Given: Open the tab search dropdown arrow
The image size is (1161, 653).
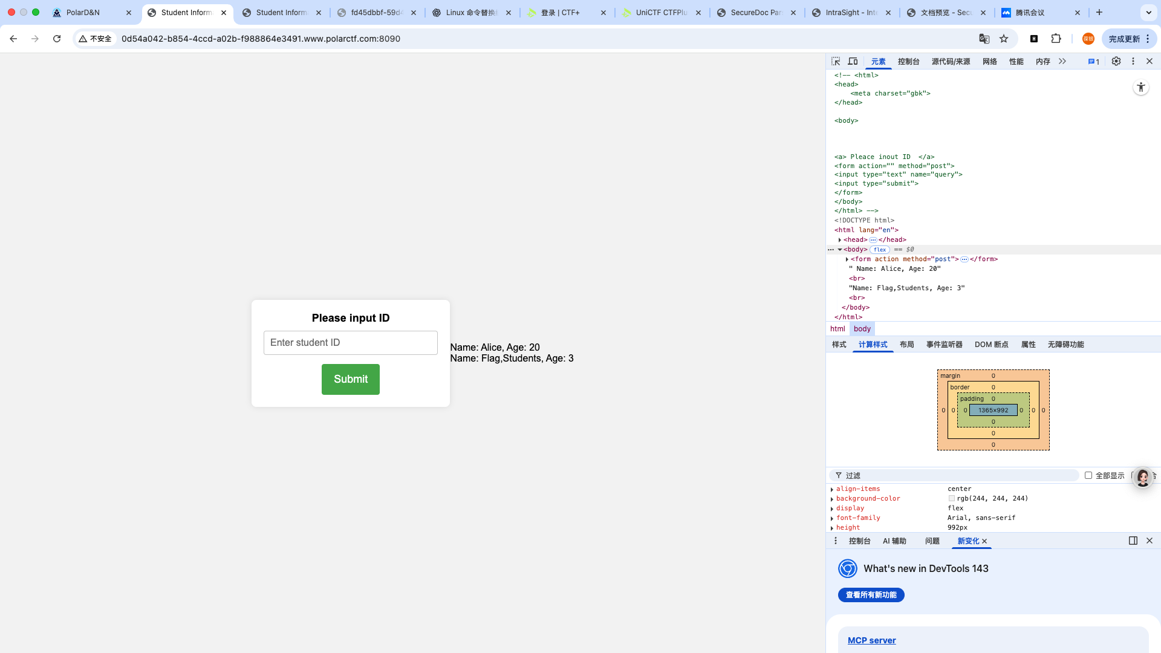Looking at the screenshot, I should coord(1148,12).
